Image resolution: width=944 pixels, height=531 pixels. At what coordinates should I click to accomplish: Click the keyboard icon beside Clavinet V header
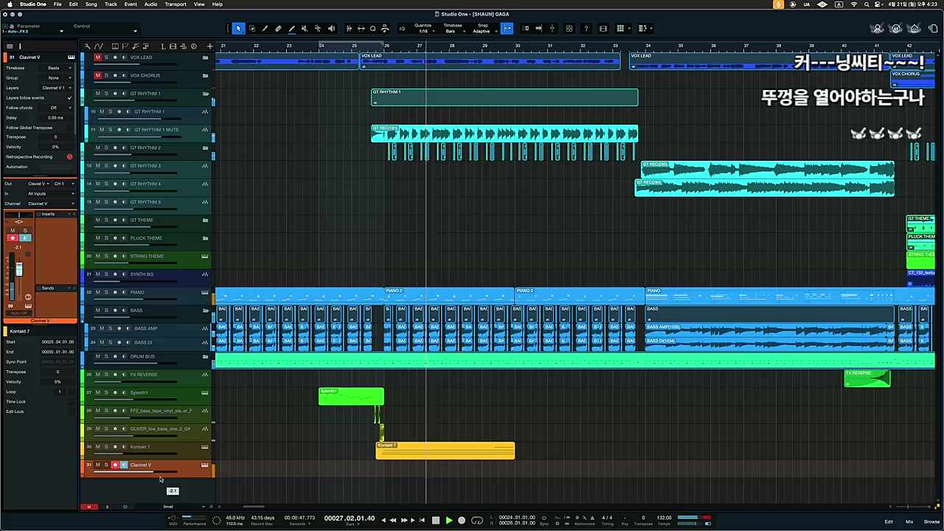pos(71,58)
